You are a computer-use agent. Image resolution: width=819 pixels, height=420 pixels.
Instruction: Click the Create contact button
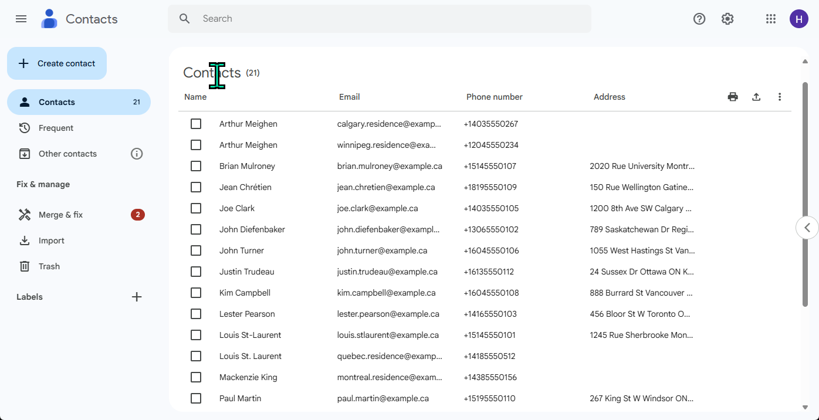[x=57, y=63]
